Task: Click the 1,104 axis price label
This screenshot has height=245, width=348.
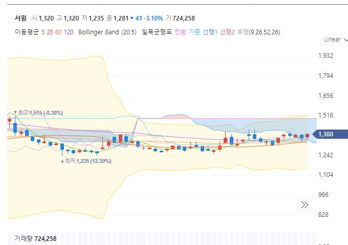Action: coord(325,175)
